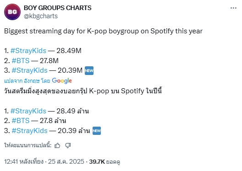Click the thumbs up translation rating icon
Viewport: 242px width, 171px height.
tap(57, 145)
